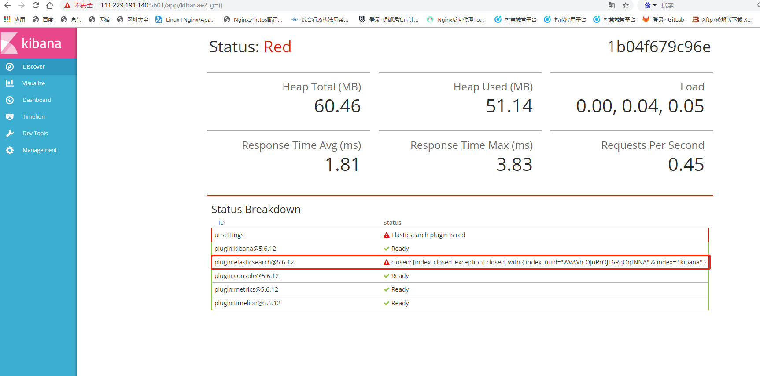Select Dashboard menu label
The width and height of the screenshot is (760, 376).
37,100
